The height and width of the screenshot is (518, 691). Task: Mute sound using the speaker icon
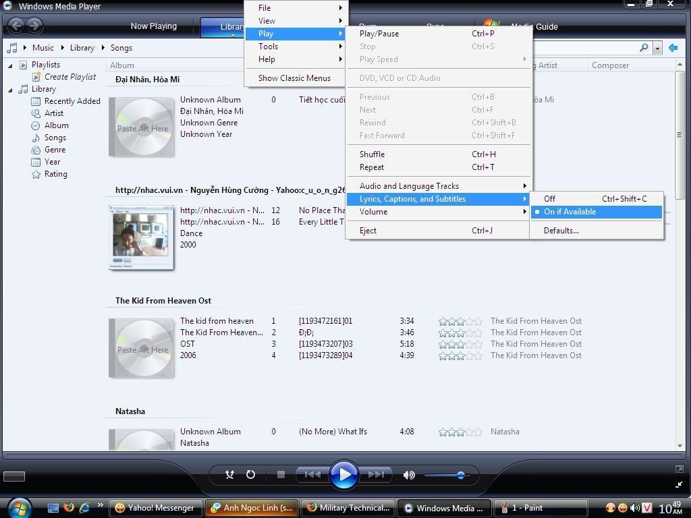click(x=409, y=475)
